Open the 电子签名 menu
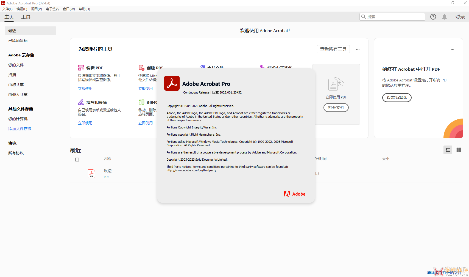 coord(52,9)
